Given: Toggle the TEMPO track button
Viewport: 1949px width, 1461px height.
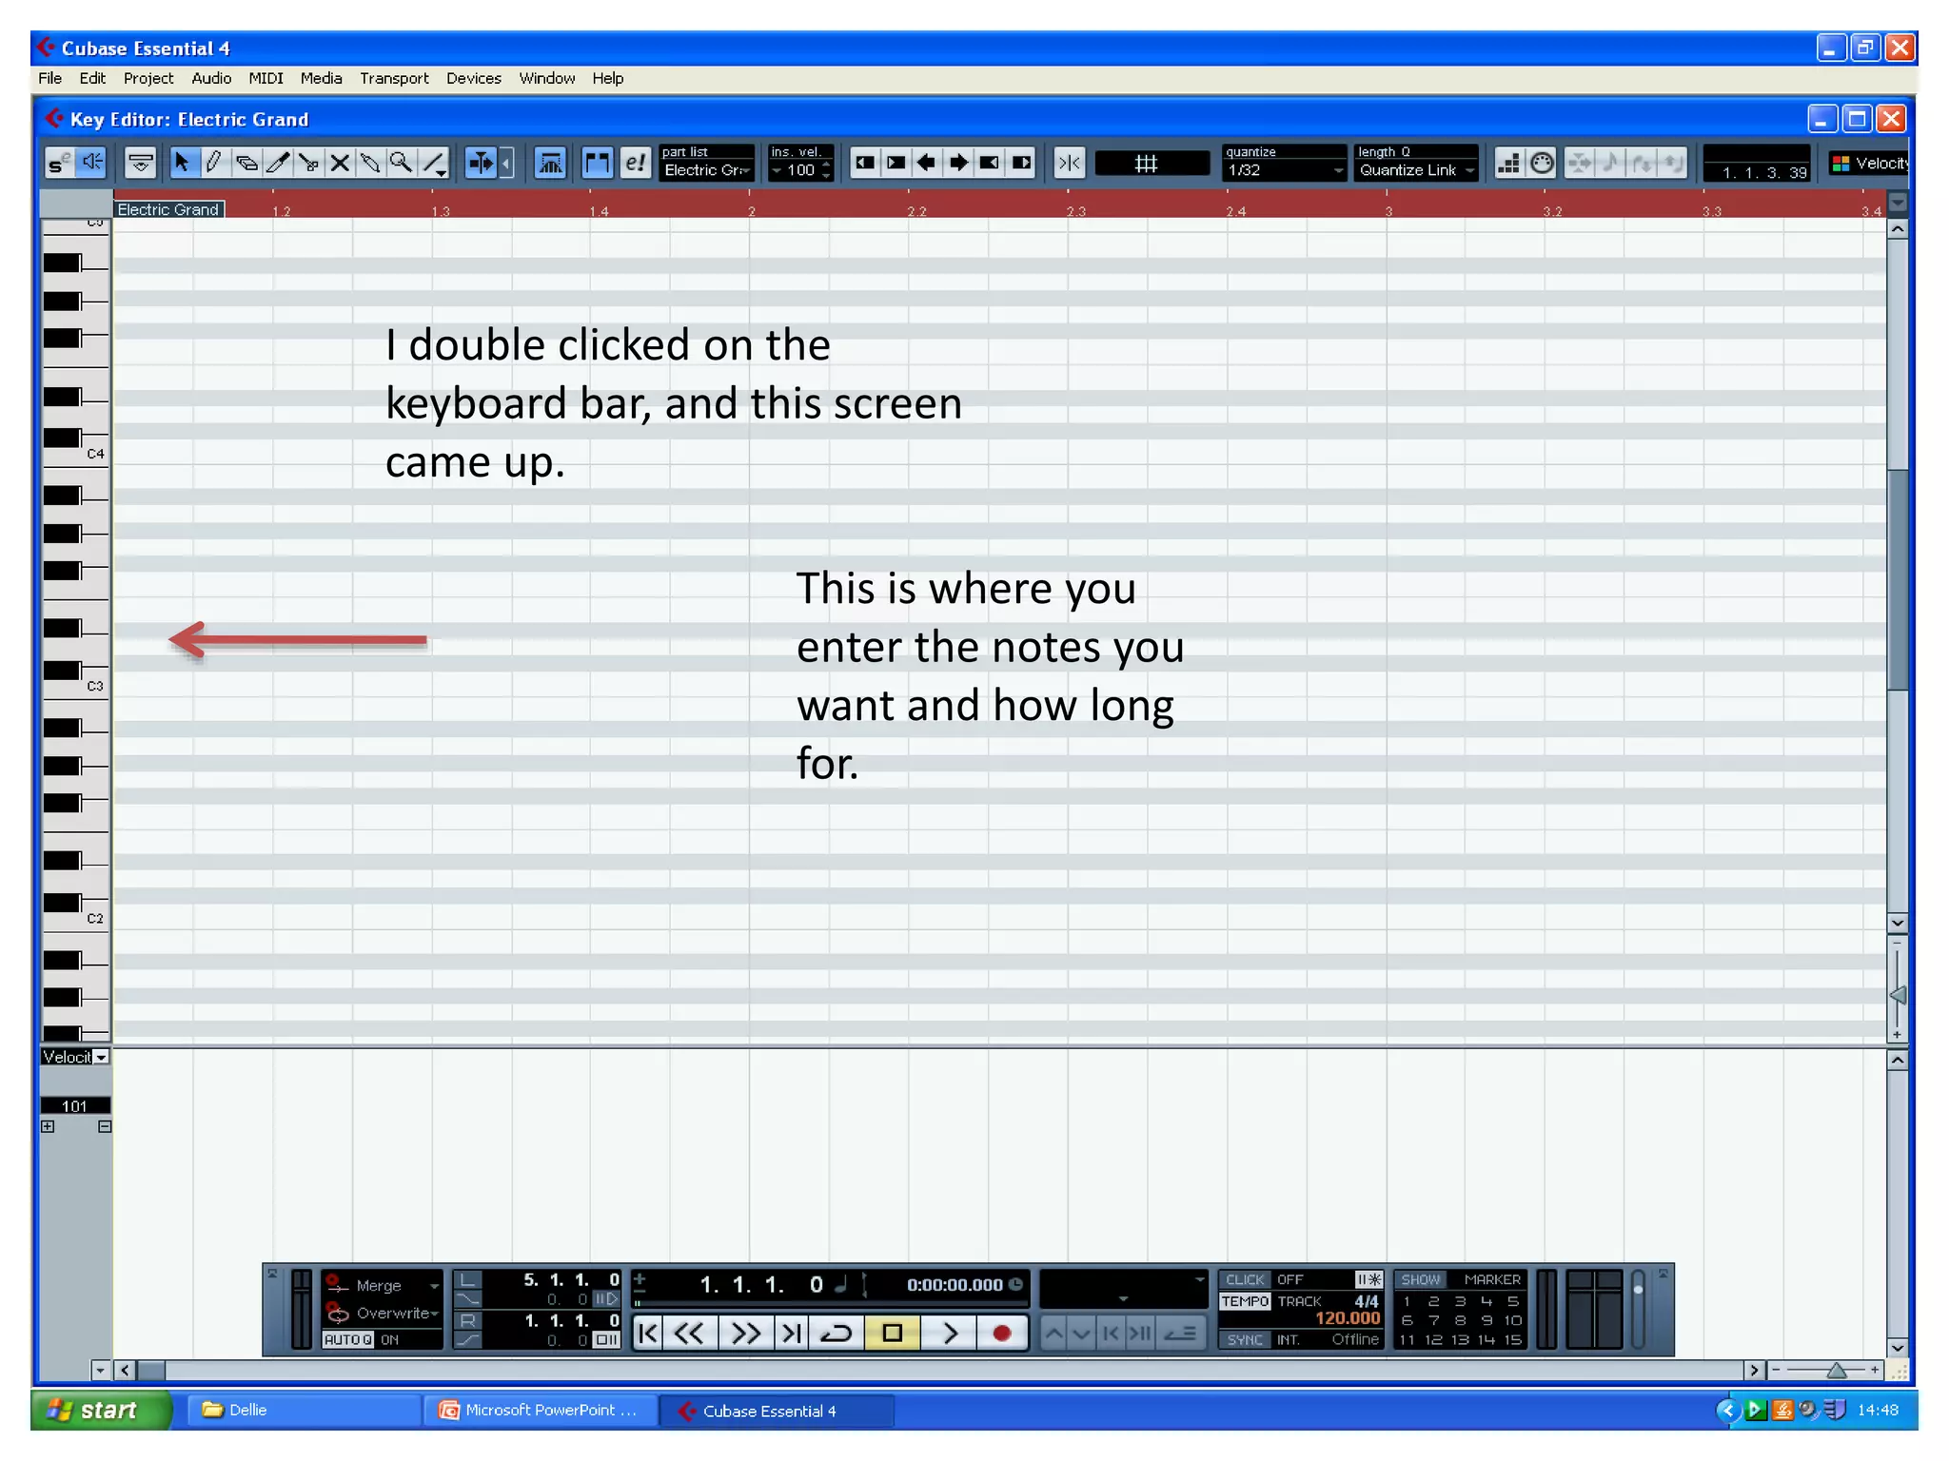Looking at the screenshot, I should click(x=1245, y=1301).
